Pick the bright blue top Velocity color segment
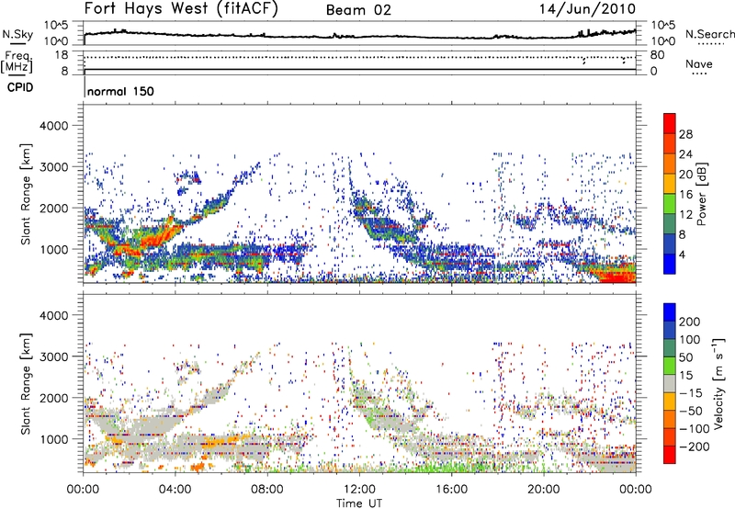 click(x=670, y=312)
